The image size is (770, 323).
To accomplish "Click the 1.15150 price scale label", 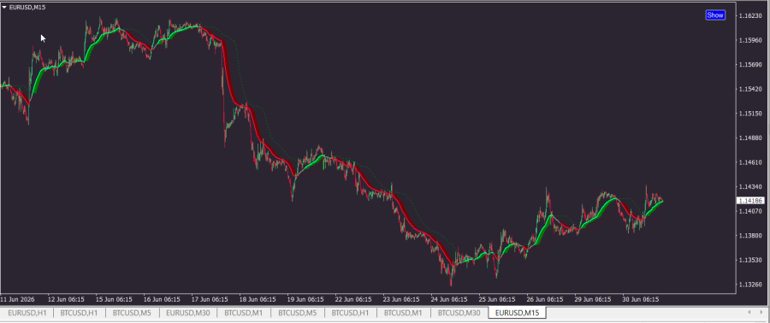I will [x=751, y=114].
